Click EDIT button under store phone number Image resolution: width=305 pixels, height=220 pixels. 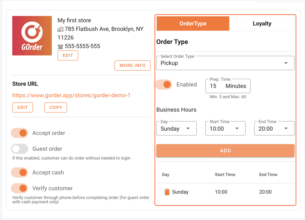pyautogui.click(x=68, y=55)
